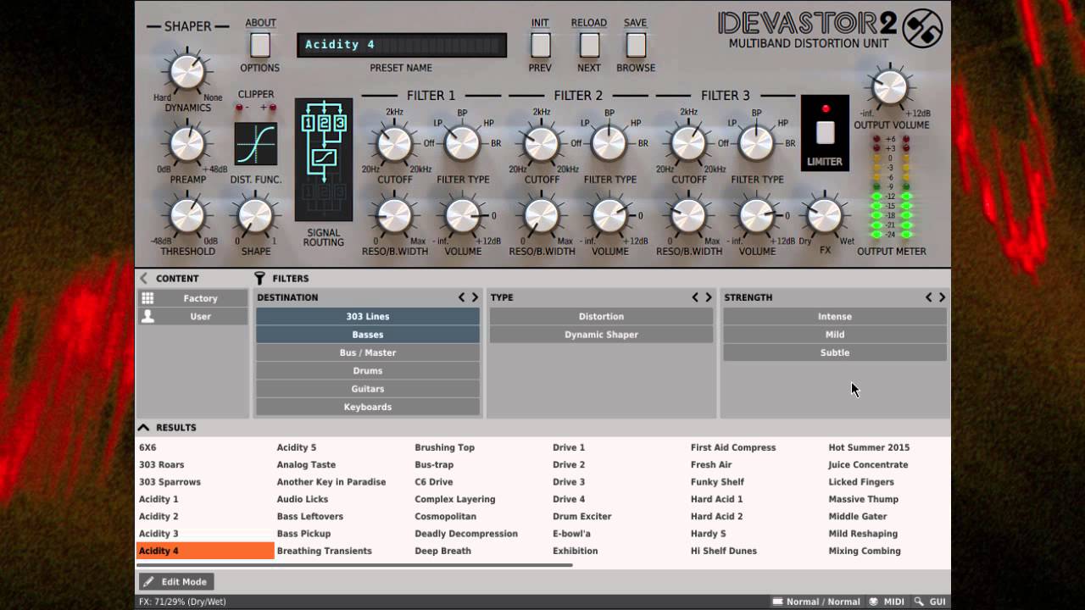Click Filter 3 cutoff knob
The image size is (1085, 610).
point(689,144)
